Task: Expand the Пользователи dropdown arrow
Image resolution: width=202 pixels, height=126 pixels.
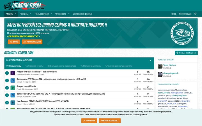Action: (x=51, y=14)
